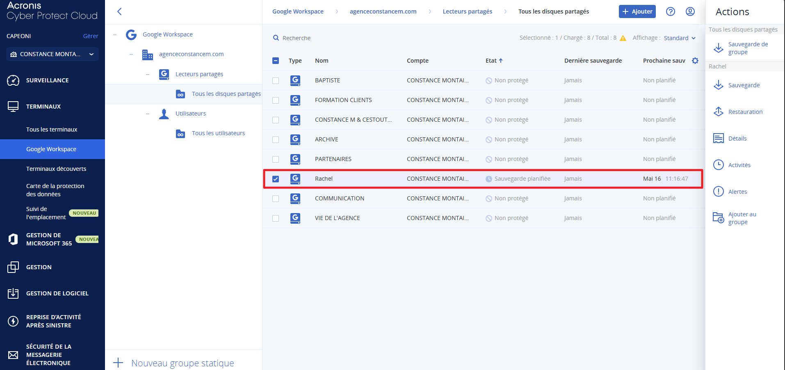This screenshot has width=785, height=370.
Task: Click the help question mark icon
Action: (x=671, y=11)
